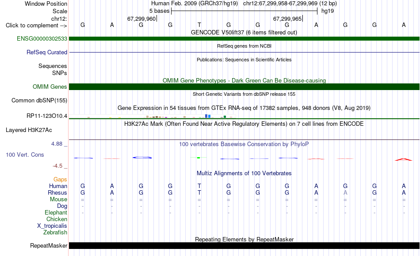This screenshot has width=420, height=256.
Task: Select the Mouse species label
Action: pos(58,200)
